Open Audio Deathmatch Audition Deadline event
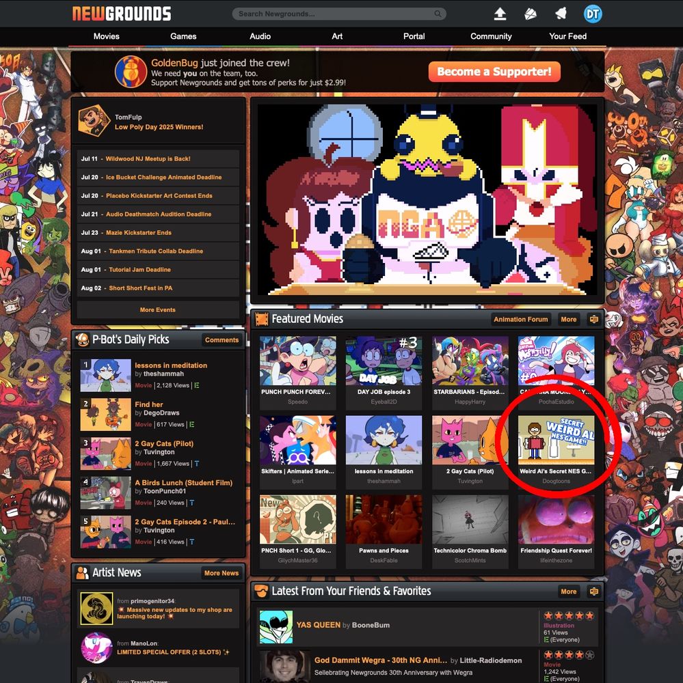The image size is (683, 683). (x=159, y=214)
